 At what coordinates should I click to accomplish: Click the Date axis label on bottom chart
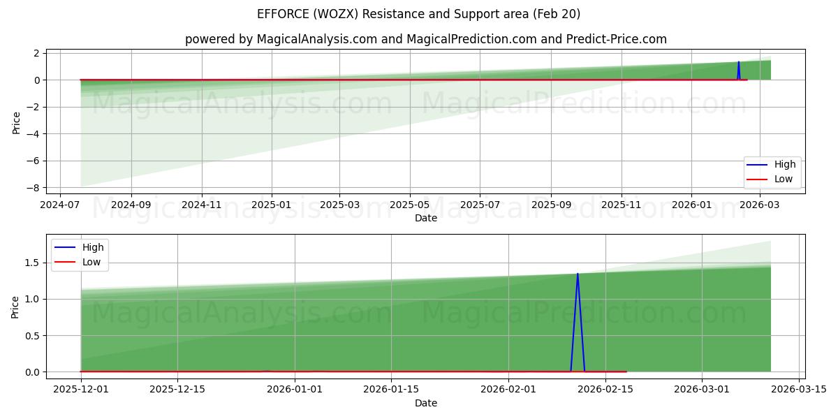click(427, 403)
